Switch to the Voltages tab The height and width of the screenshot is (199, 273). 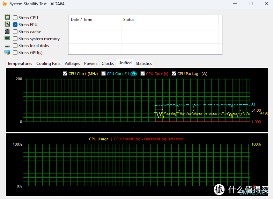72,64
